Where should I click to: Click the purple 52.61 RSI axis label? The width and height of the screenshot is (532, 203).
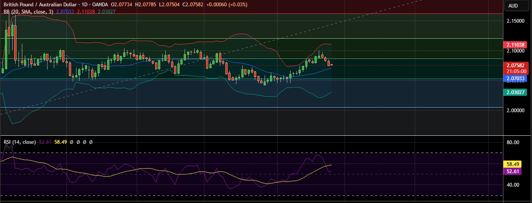(514, 171)
